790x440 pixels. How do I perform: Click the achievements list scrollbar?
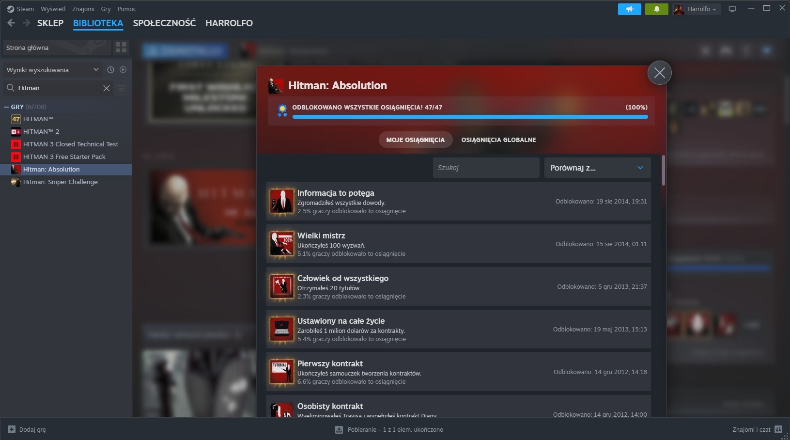tap(663, 170)
